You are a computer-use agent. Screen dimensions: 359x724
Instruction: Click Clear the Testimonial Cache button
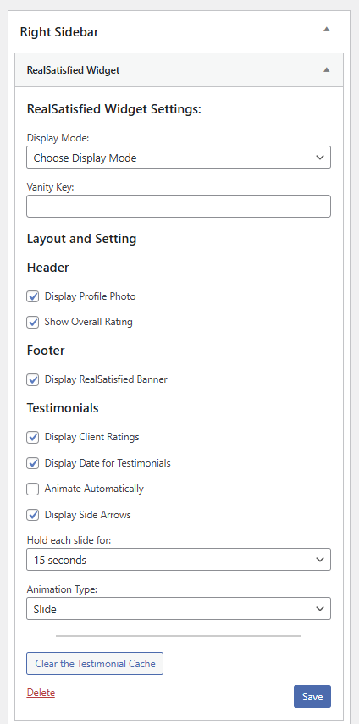click(x=95, y=664)
